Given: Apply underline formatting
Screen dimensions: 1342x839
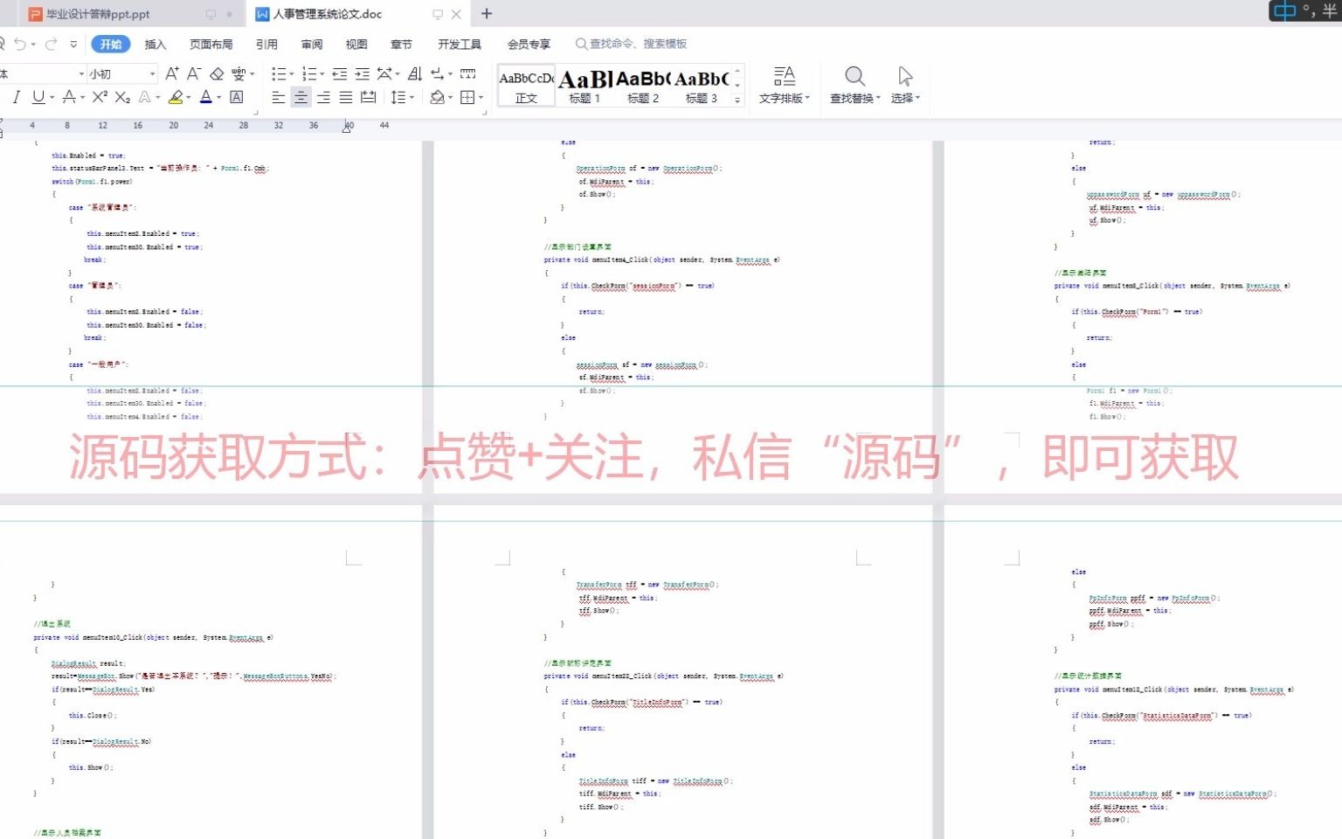Looking at the screenshot, I should tap(38, 97).
